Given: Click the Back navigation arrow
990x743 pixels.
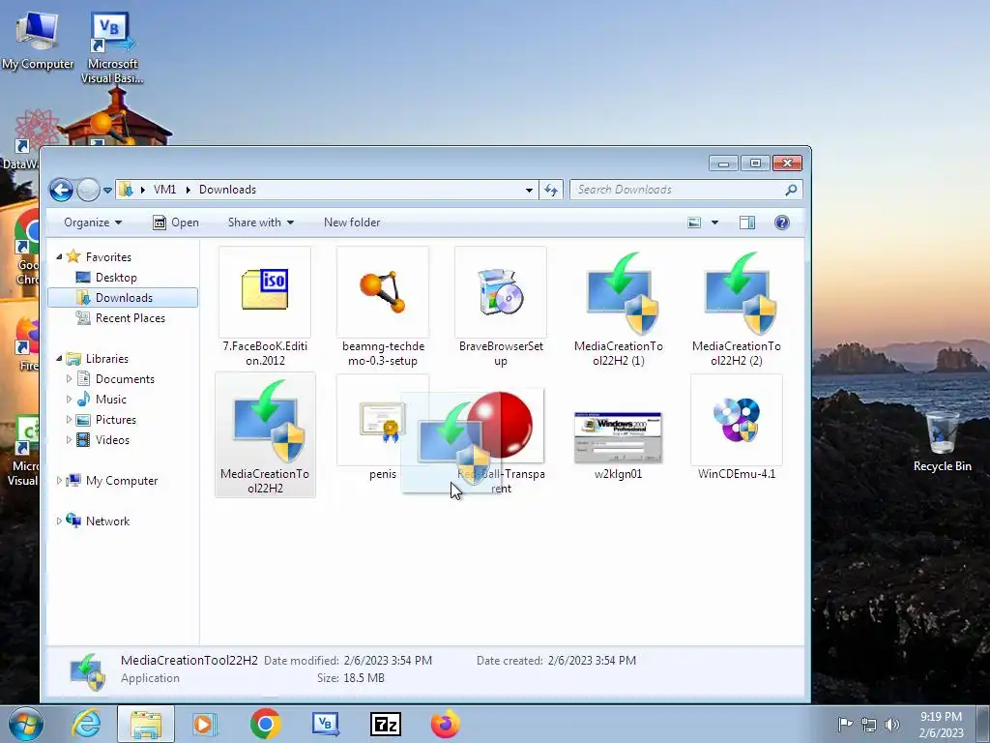Looking at the screenshot, I should [61, 190].
